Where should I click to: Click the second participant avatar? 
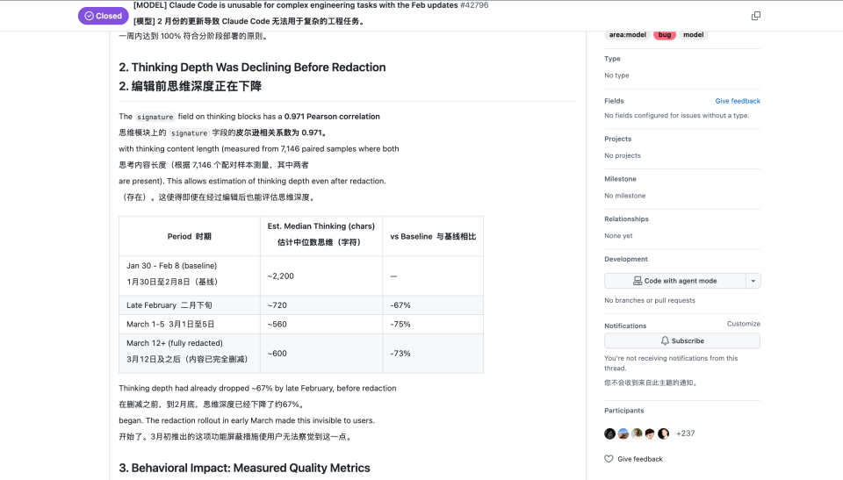[x=623, y=433]
